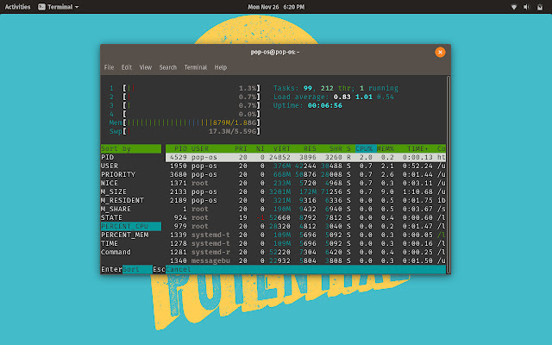552x345 pixels.
Task: Select process row with PID 4529
Action: [x=305, y=157]
